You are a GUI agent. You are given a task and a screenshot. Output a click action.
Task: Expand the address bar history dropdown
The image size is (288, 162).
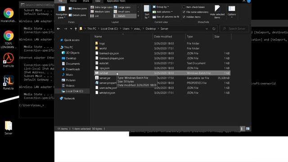[x=207, y=29]
